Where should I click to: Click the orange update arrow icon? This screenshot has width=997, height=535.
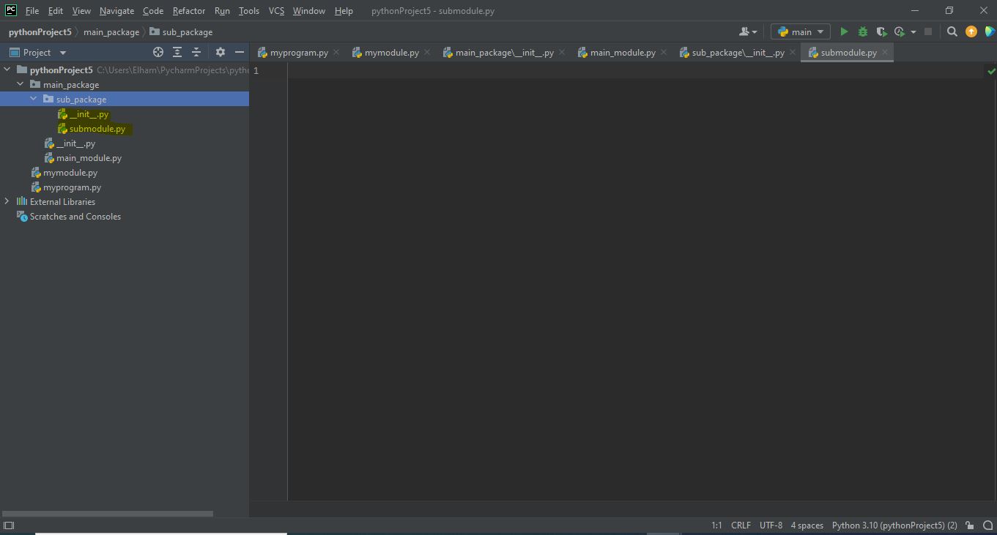point(971,31)
